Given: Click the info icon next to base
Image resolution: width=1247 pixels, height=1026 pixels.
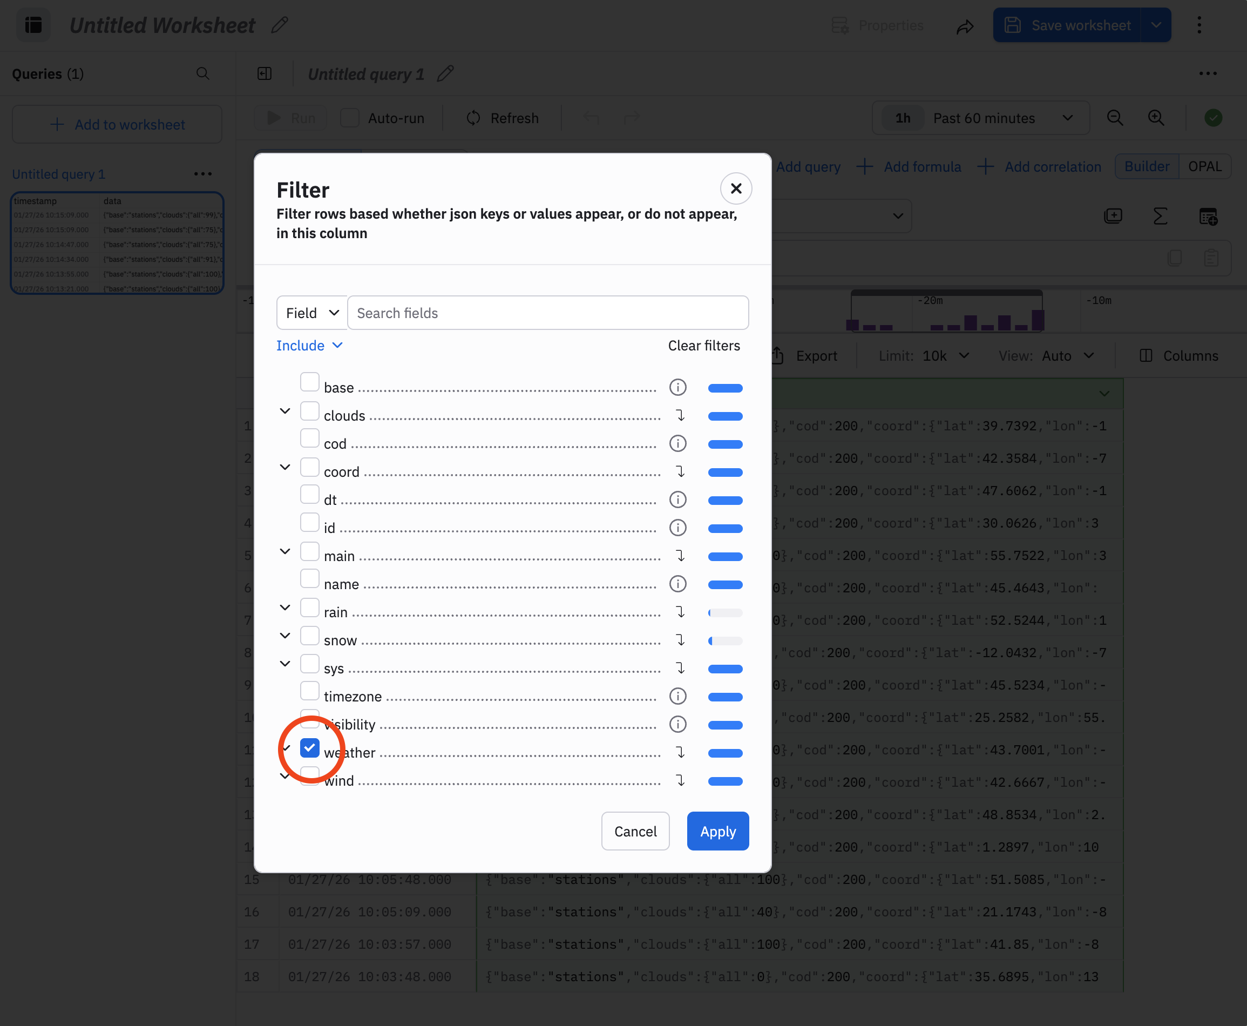Looking at the screenshot, I should pyautogui.click(x=677, y=387).
